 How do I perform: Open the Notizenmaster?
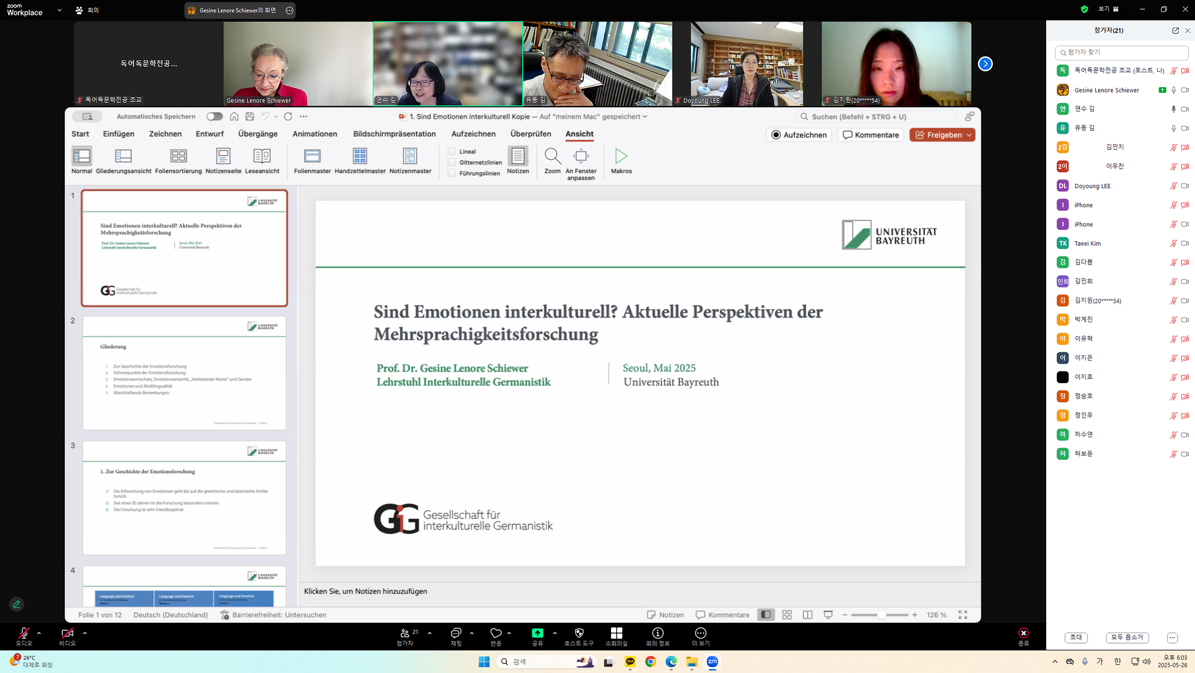click(410, 160)
